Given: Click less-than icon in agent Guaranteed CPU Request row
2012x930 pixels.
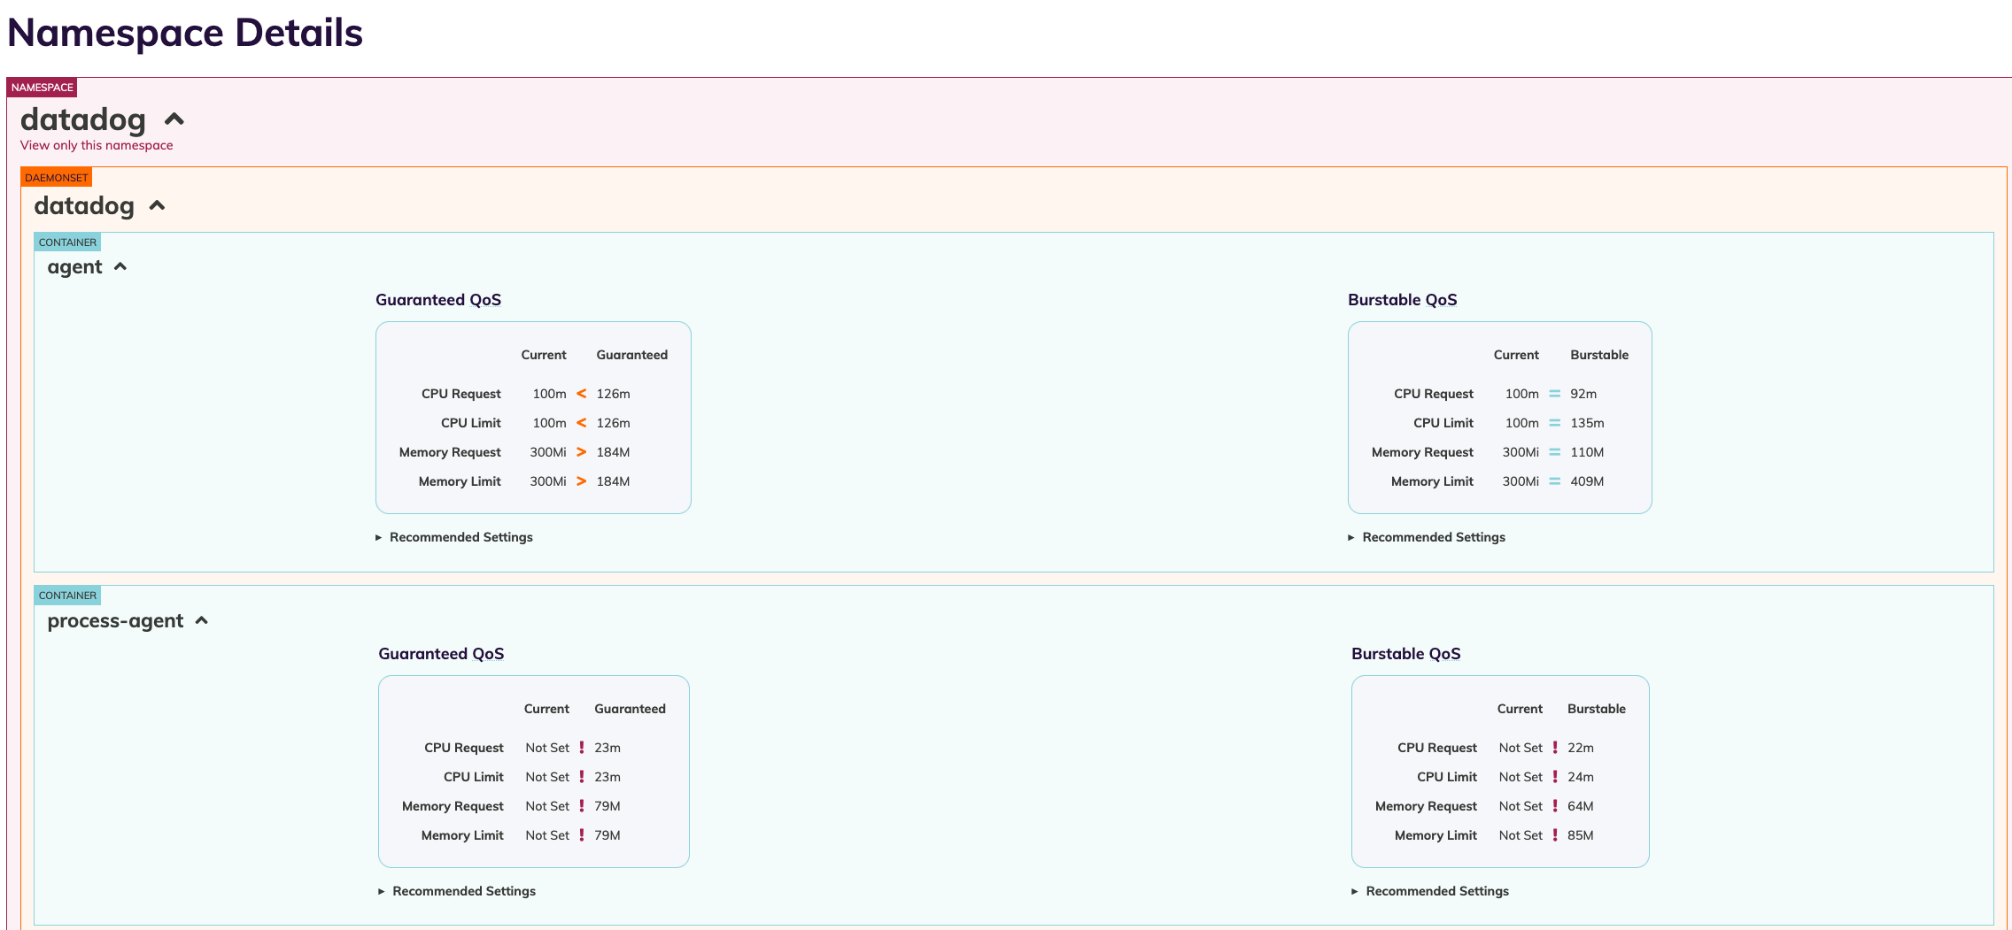Looking at the screenshot, I should pyautogui.click(x=582, y=394).
